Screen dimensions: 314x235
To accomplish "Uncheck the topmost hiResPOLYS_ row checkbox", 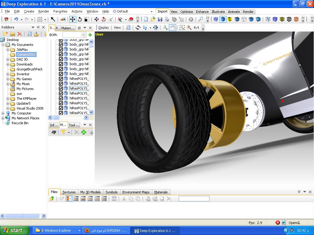I will 61,79.
